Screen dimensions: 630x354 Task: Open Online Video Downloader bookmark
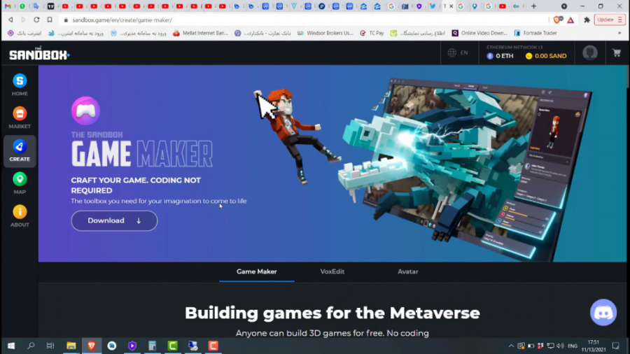pyautogui.click(x=479, y=33)
